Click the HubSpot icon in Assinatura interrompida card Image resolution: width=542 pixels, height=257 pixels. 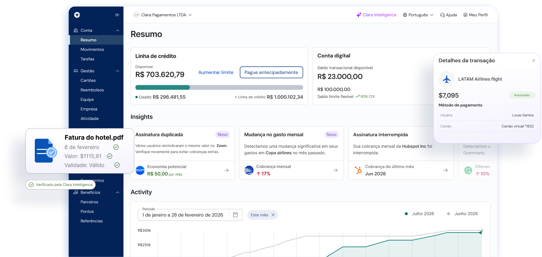(x=358, y=170)
